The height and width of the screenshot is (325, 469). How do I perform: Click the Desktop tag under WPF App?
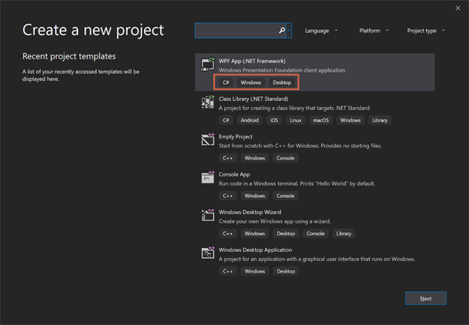tap(282, 82)
